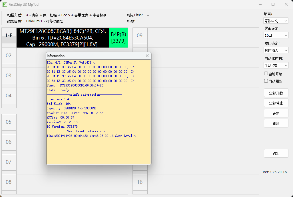293x197 pixels.
Task: Enable the 自动开始 checkbox
Action: tap(266, 74)
